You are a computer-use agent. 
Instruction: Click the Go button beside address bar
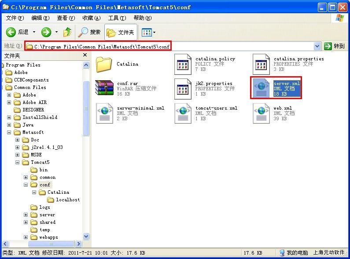click(335, 46)
